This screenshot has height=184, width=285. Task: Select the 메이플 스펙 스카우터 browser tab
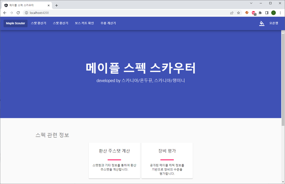click(27, 5)
